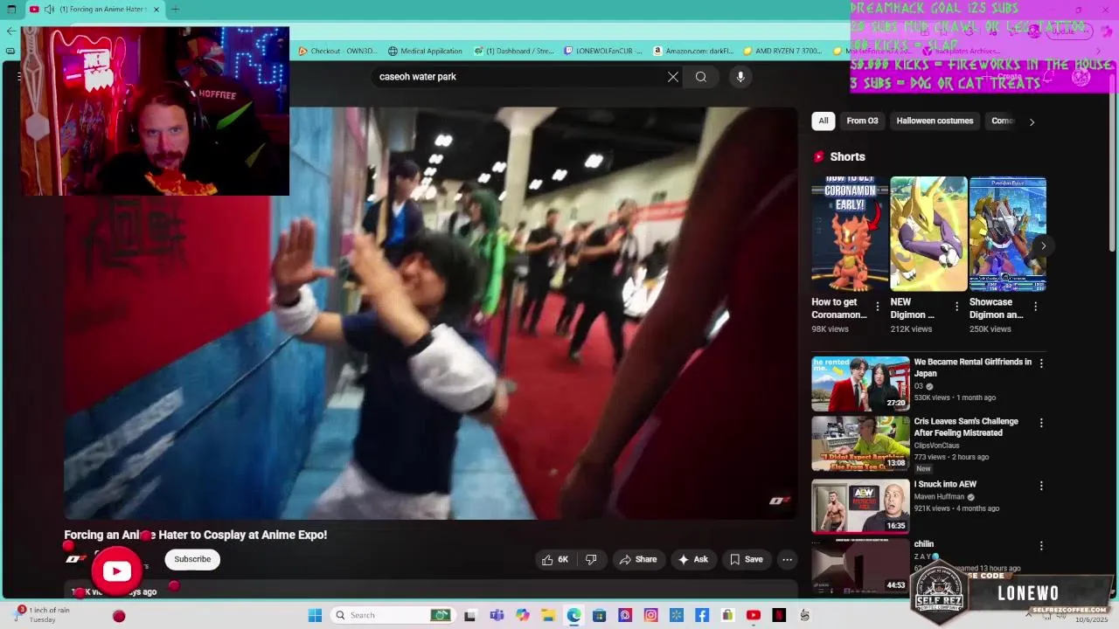
Task: Open options for chilin video
Action: [x=1040, y=545]
